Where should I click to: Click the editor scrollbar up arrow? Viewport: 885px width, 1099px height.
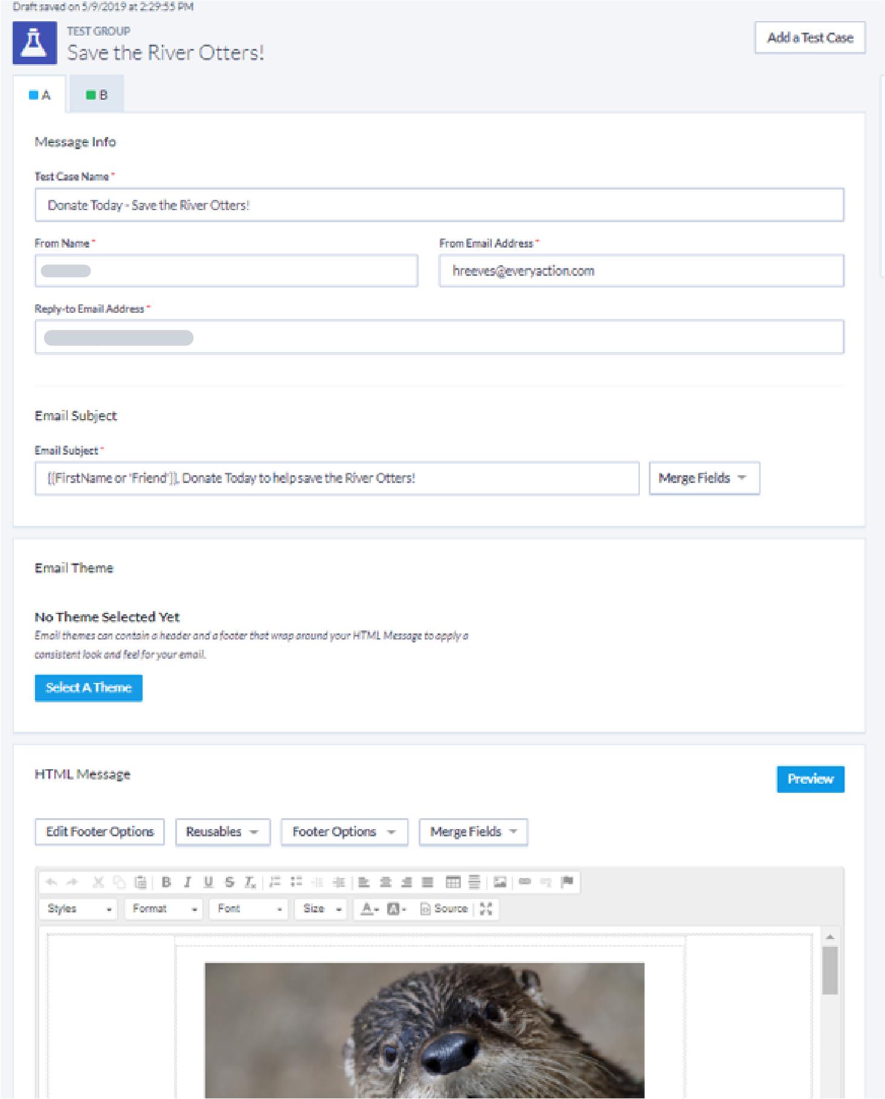click(830, 937)
